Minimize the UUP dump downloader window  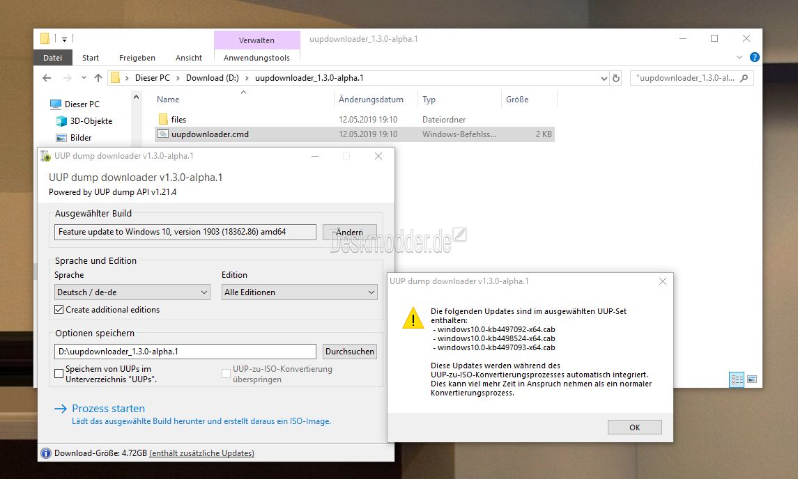315,156
